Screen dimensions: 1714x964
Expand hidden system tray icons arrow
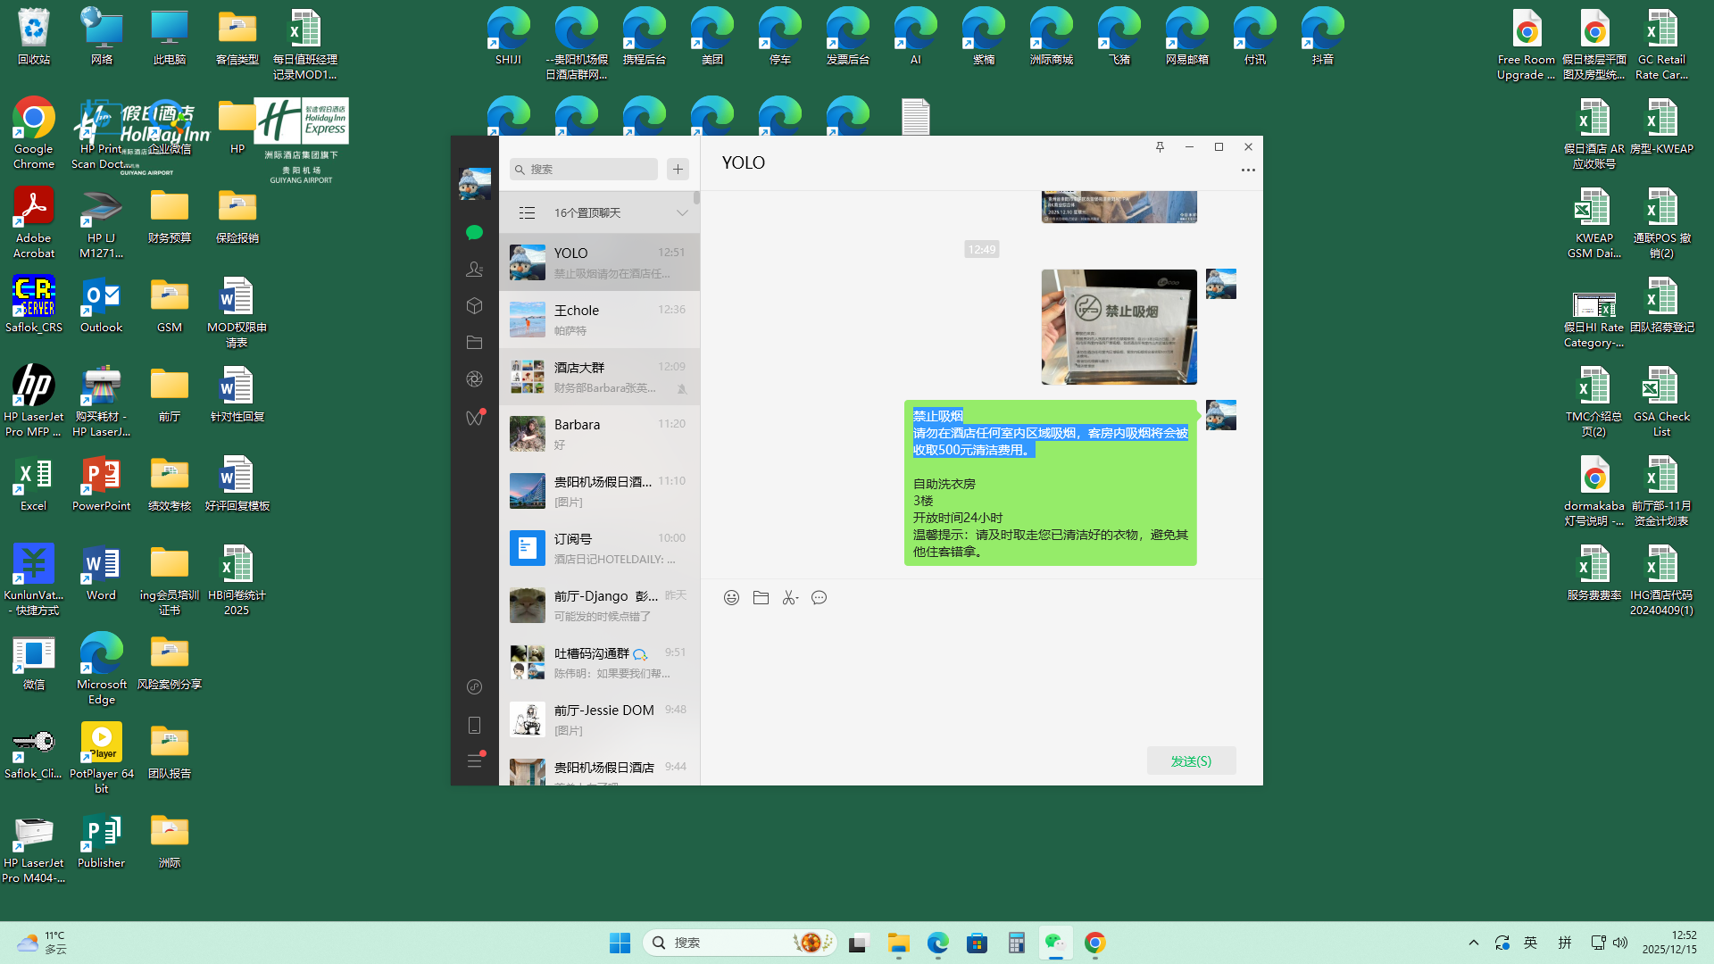1474,943
